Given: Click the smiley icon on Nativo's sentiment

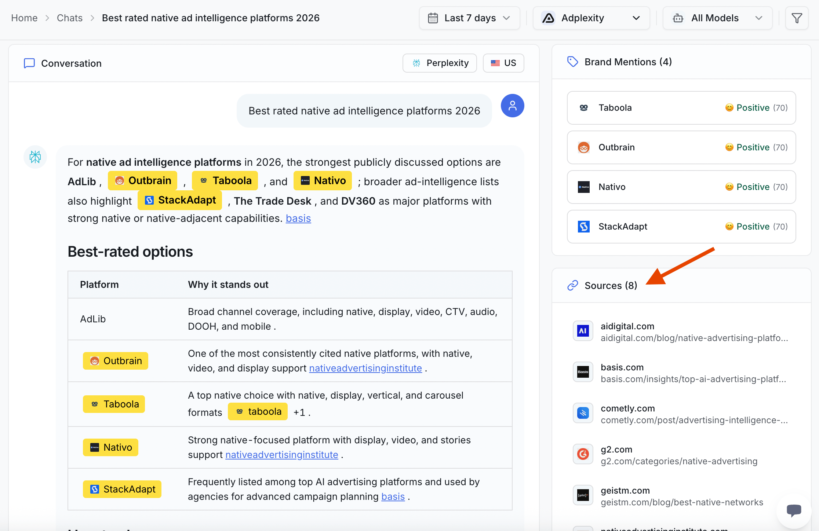Looking at the screenshot, I should [x=729, y=187].
